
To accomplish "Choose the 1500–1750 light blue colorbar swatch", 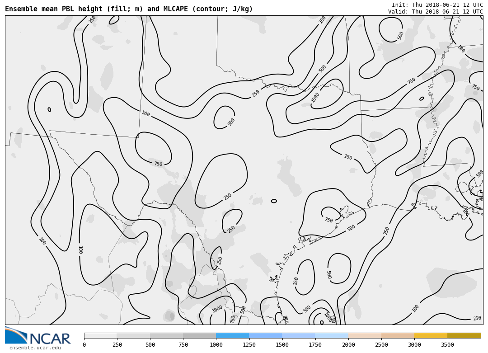I will 298,335.
